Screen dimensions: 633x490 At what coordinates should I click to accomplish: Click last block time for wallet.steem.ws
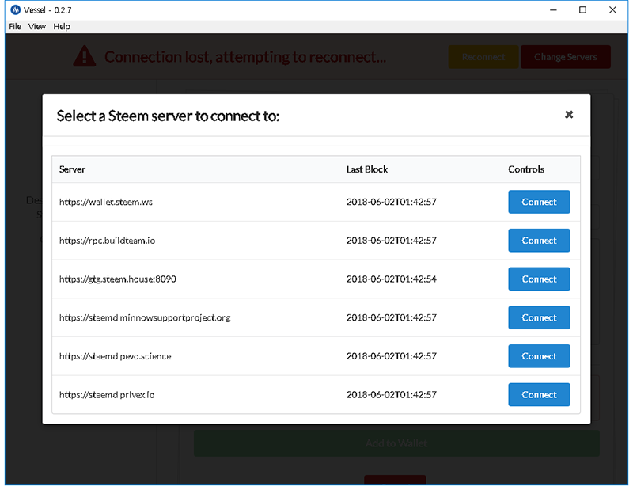(x=392, y=202)
